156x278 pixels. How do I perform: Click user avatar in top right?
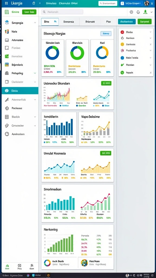coord(147,3)
